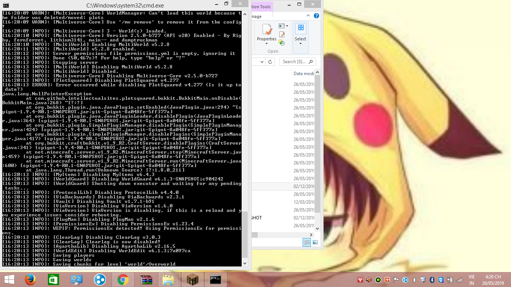Screen dimensions: 511x287
Task: Expand the Select dropdown arrow
Action: point(300,44)
